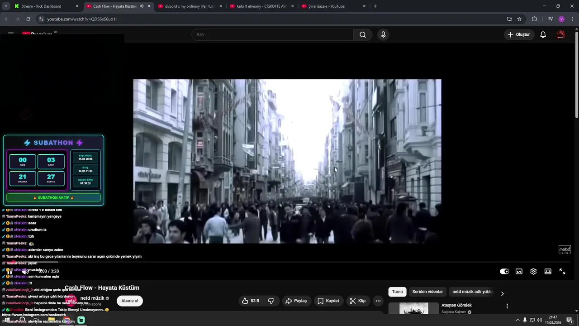Image resolution: width=579 pixels, height=326 pixels.
Task: Click the YouTube URL address bar
Action: (271, 19)
